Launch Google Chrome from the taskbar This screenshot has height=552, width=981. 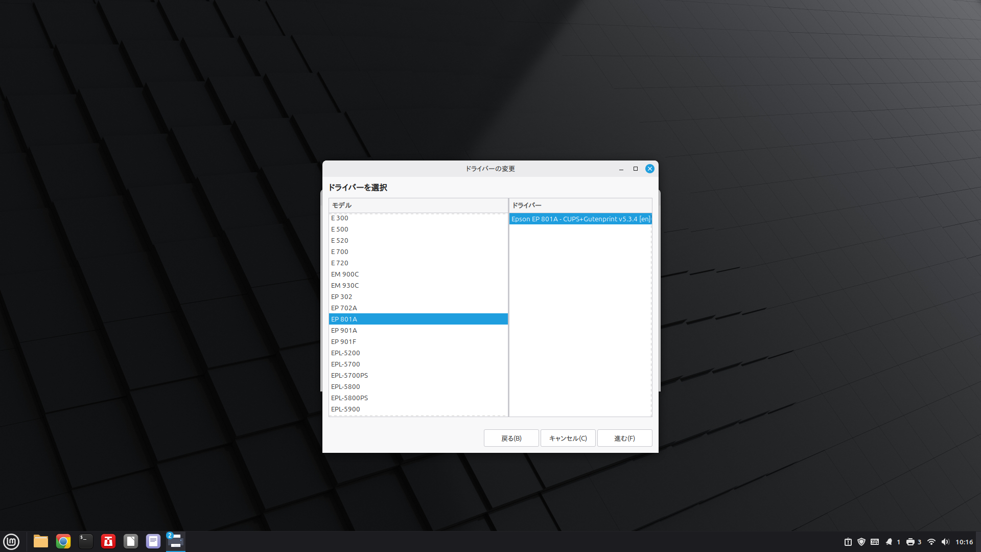pyautogui.click(x=63, y=541)
